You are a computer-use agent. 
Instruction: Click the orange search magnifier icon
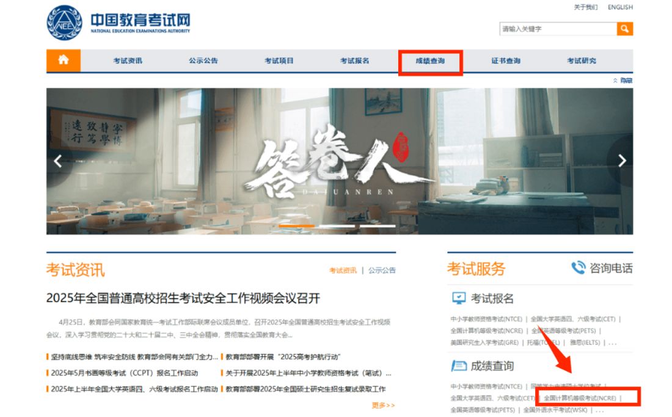[625, 29]
